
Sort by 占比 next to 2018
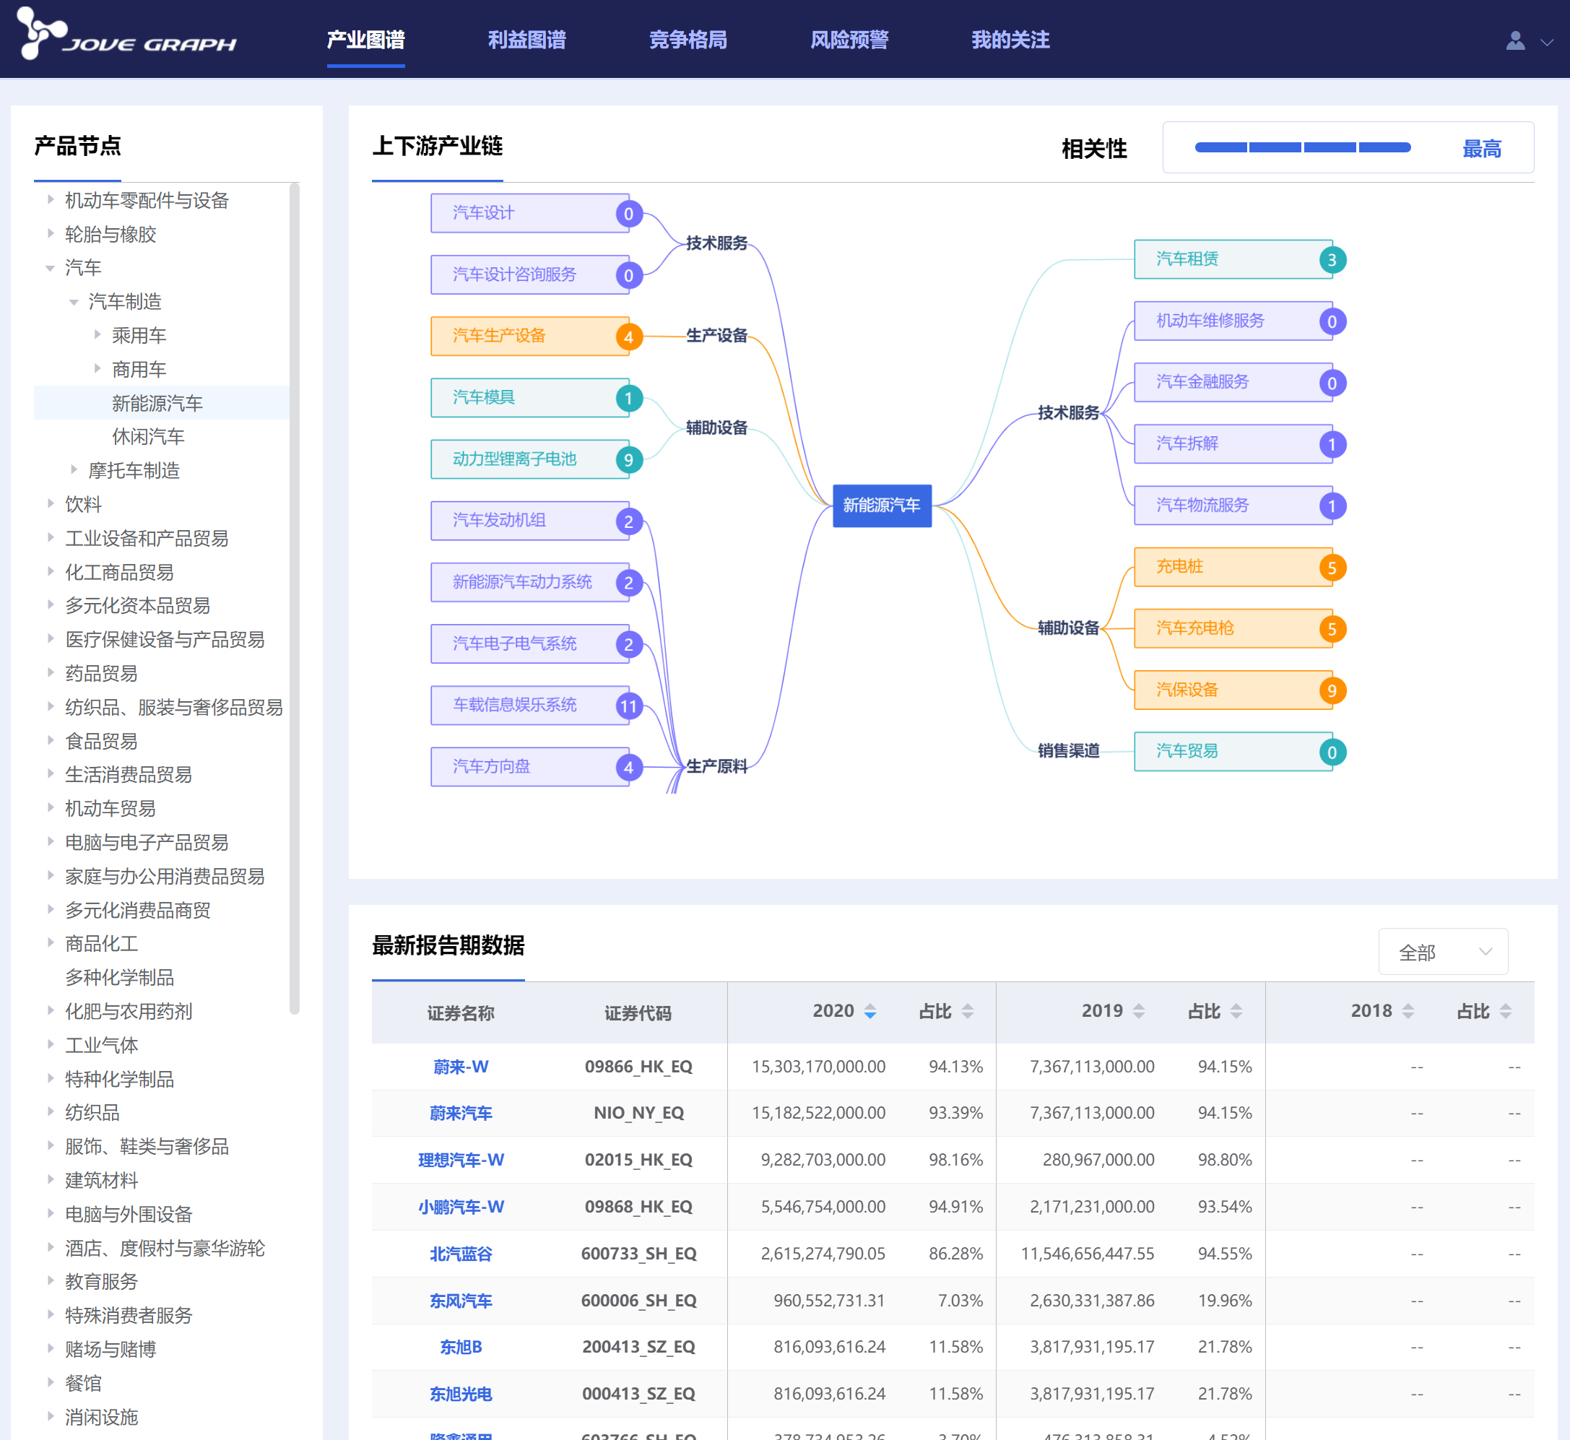(x=1505, y=1012)
